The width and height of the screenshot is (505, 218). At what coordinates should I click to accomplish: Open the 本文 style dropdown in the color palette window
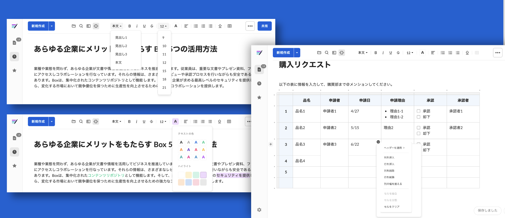117,121
